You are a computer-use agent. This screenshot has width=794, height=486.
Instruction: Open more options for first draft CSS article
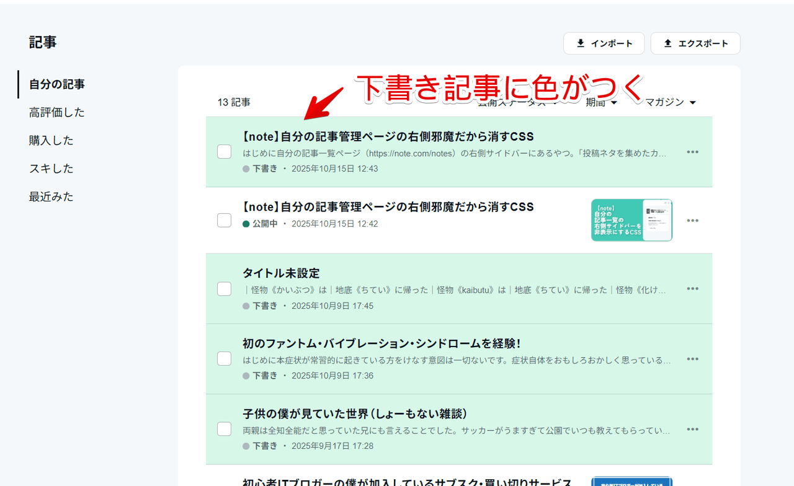[x=692, y=152]
